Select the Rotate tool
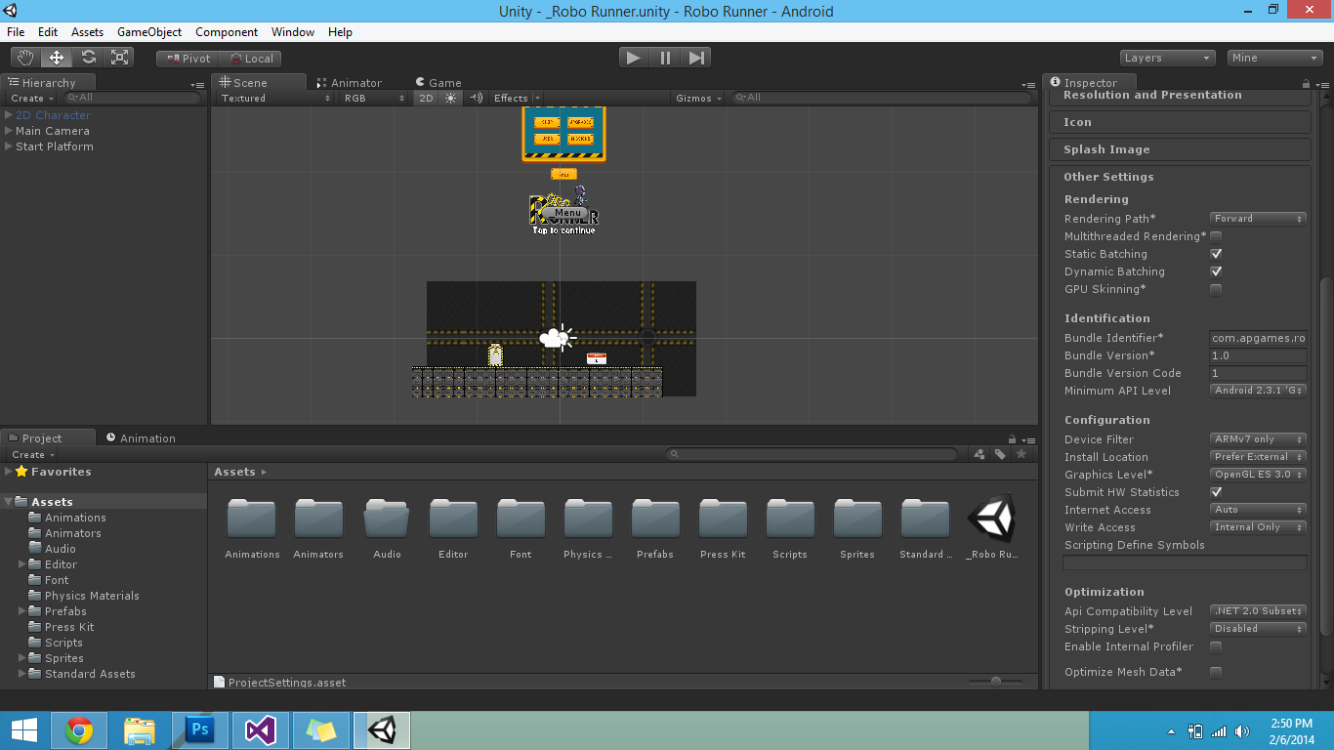Viewport: 1334px width, 750px height. (x=88, y=58)
